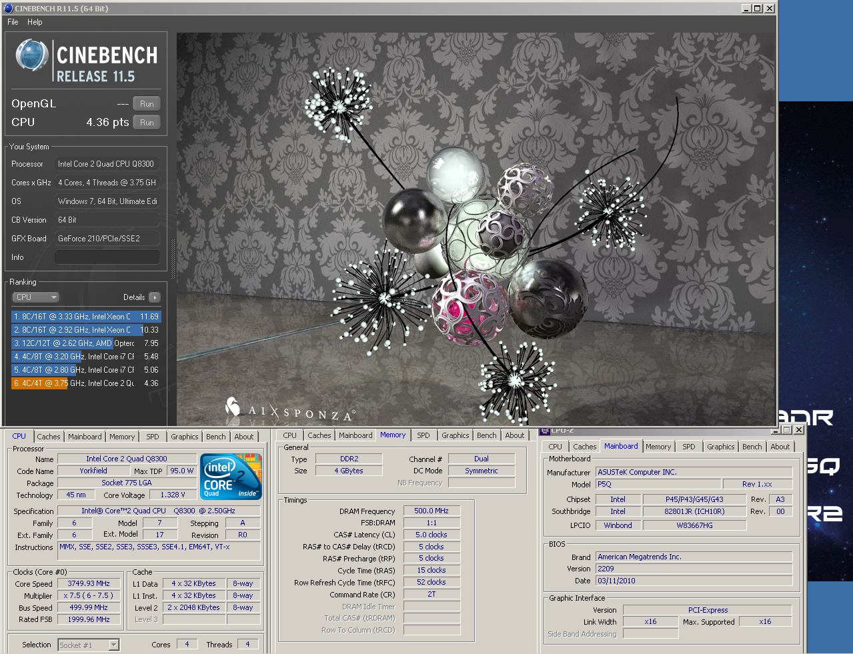Open Bench tab in left CPU-Z window
853x654 pixels.
(215, 437)
